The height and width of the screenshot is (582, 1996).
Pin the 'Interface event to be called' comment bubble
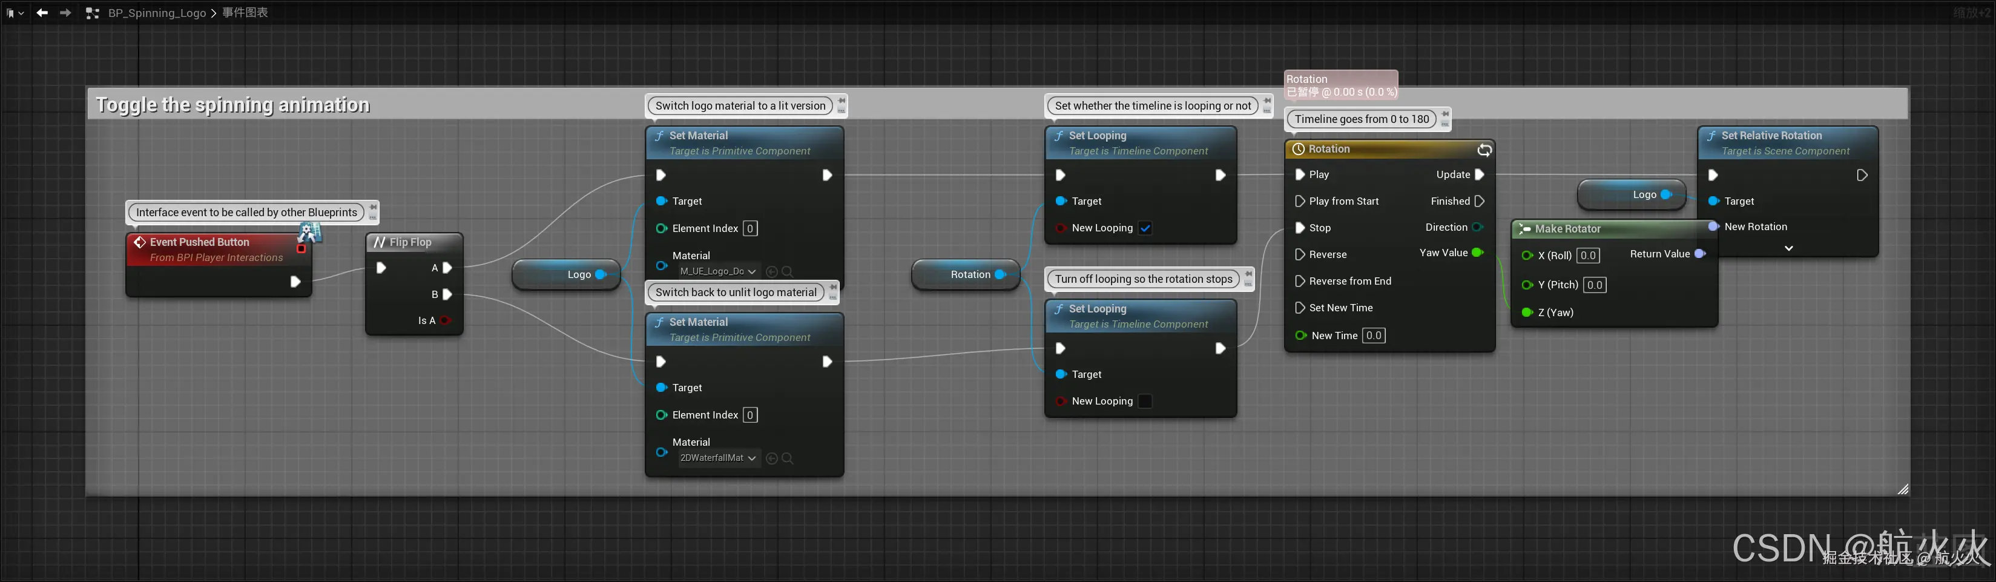click(x=373, y=208)
